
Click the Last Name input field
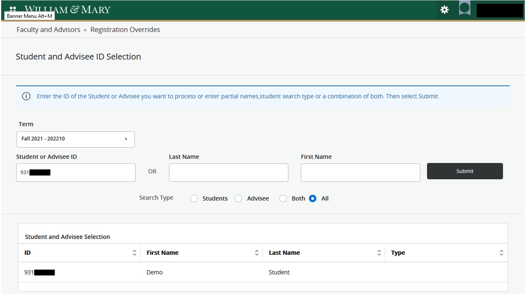click(x=228, y=172)
